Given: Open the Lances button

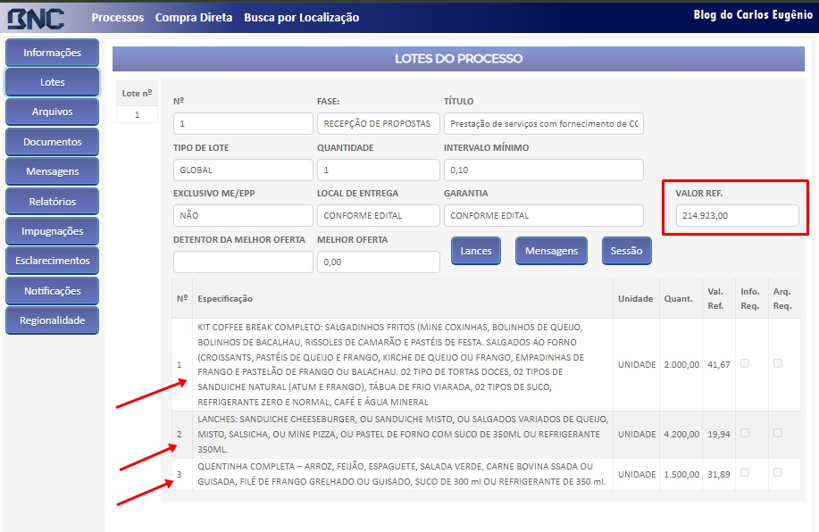Looking at the screenshot, I should [x=476, y=251].
